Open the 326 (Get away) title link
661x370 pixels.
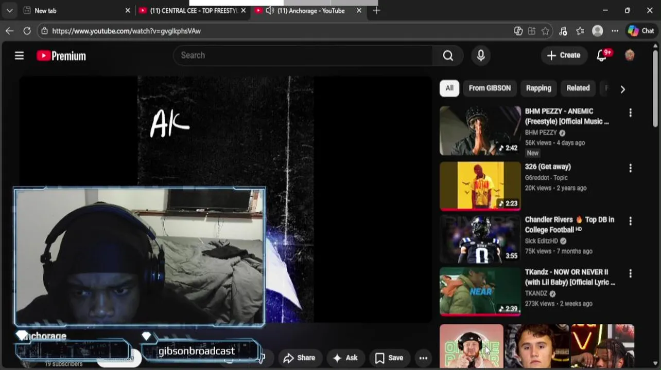[548, 166]
